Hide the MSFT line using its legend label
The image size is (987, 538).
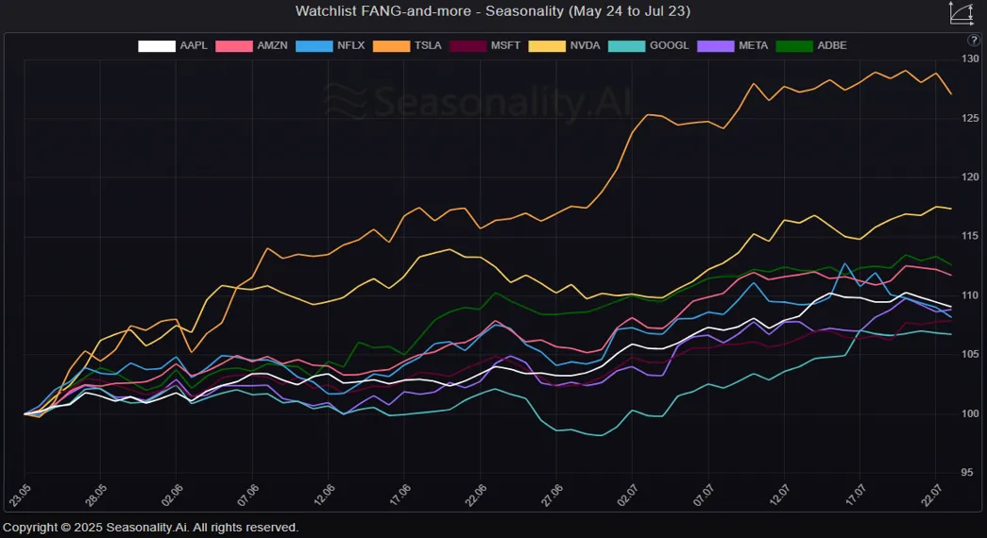[x=505, y=46]
